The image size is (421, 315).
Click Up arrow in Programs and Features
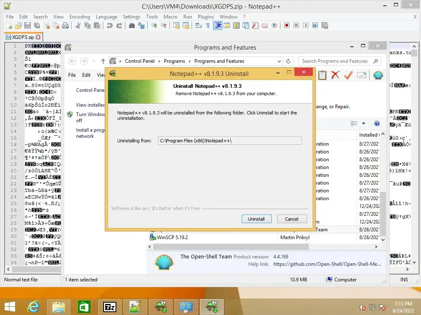pyautogui.click(x=103, y=61)
